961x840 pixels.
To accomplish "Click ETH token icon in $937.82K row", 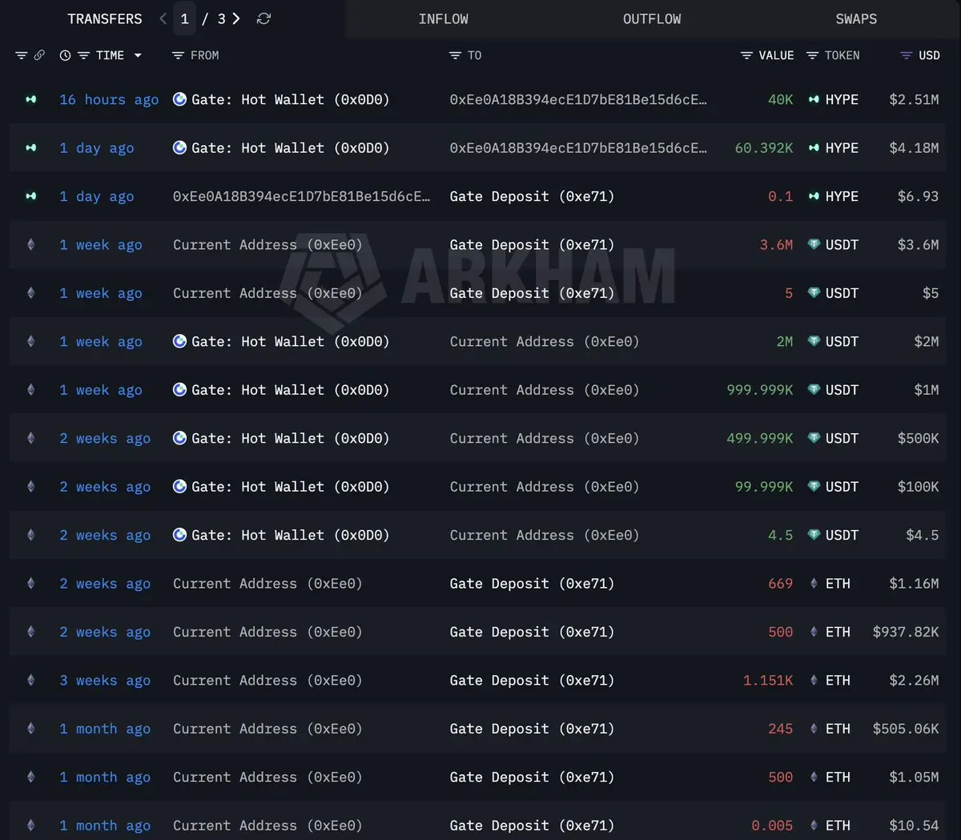I will tap(814, 632).
